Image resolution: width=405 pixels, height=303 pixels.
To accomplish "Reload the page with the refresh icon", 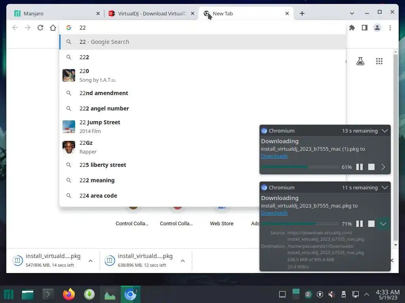I will coord(40,28).
